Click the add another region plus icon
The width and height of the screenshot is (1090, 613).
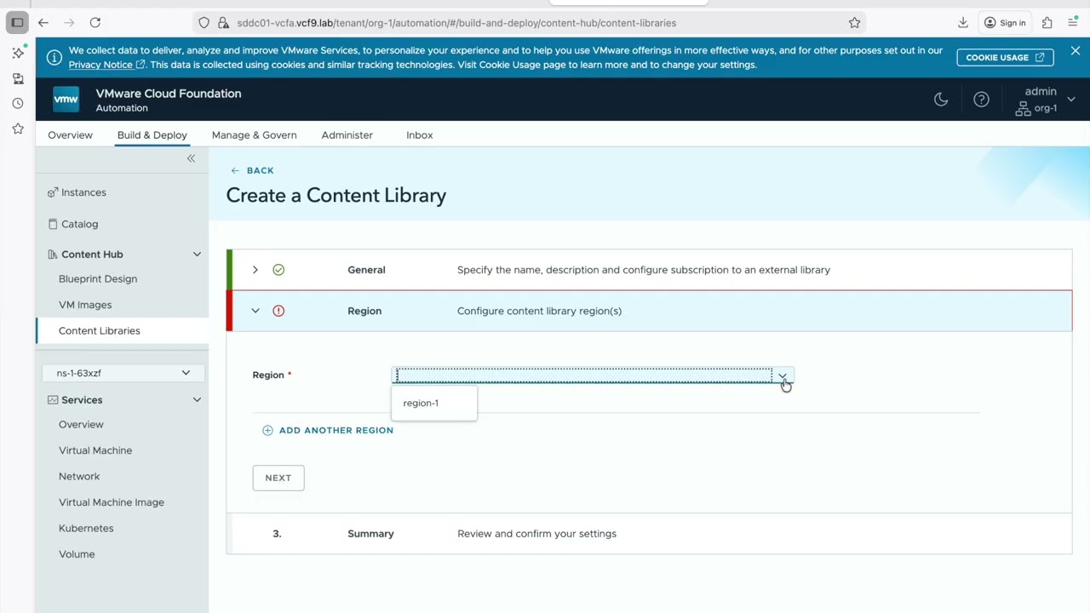pyautogui.click(x=267, y=430)
